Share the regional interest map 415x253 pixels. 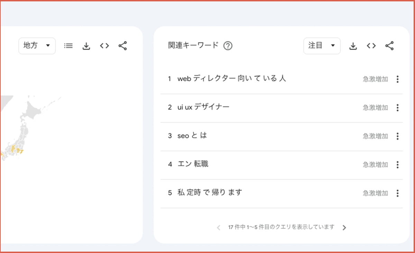122,46
